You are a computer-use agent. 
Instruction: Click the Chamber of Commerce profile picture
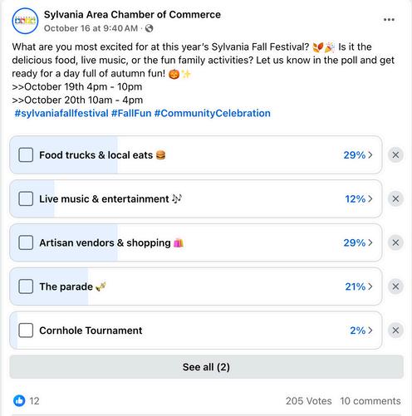25,21
